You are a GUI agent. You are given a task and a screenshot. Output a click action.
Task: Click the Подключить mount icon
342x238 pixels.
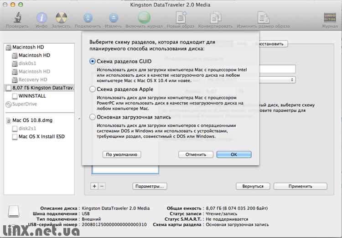tap(88, 18)
